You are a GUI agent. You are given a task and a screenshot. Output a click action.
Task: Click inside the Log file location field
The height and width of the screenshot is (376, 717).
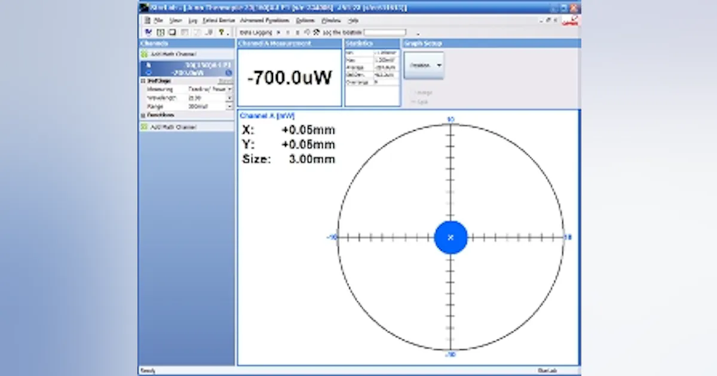pos(385,32)
